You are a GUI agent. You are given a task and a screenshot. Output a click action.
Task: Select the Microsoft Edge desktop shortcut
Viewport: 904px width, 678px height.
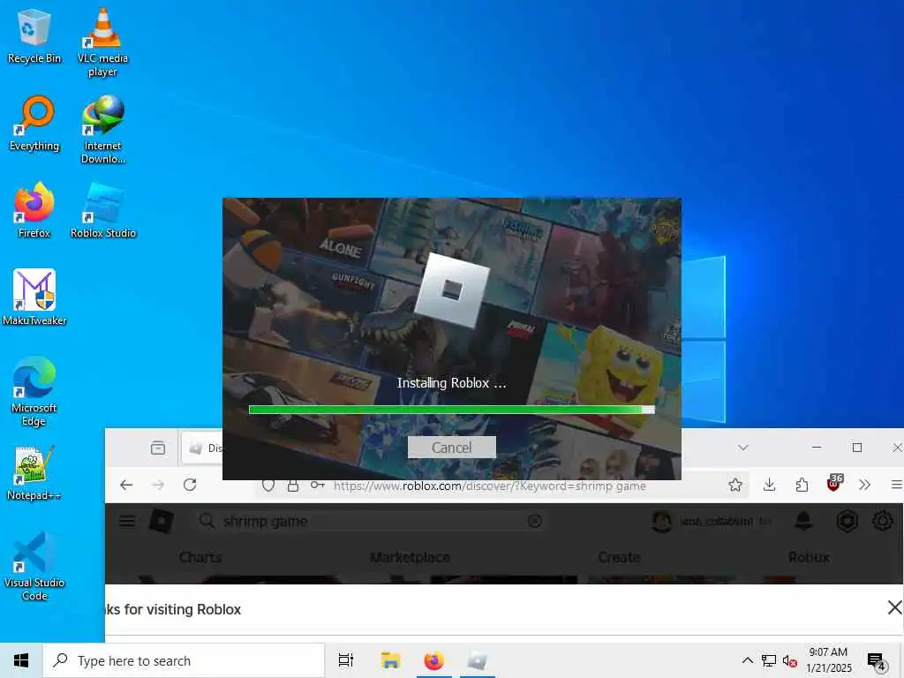coord(34,391)
